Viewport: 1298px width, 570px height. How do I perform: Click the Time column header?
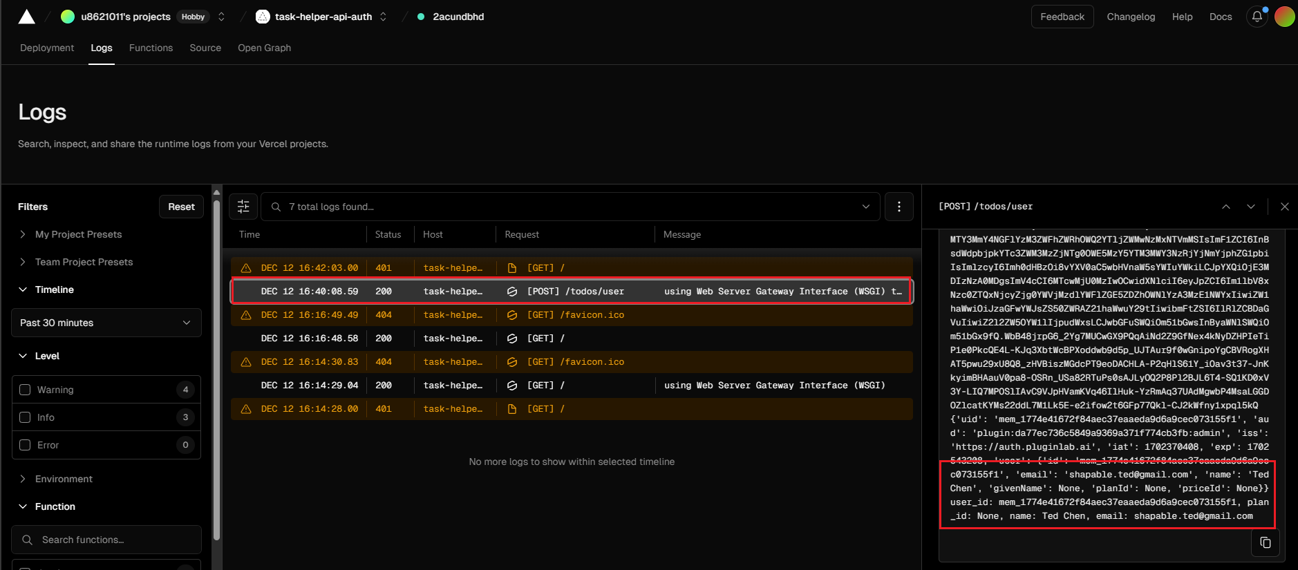(250, 234)
